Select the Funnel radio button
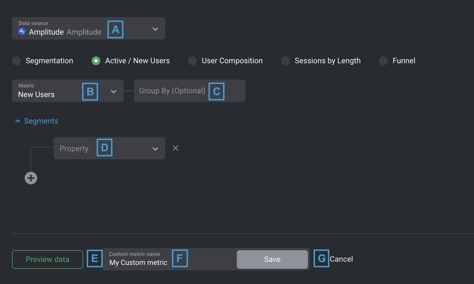 click(383, 61)
